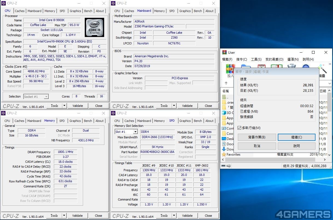Click 取消 cancel button in benchmark dialog

(x=257, y=146)
